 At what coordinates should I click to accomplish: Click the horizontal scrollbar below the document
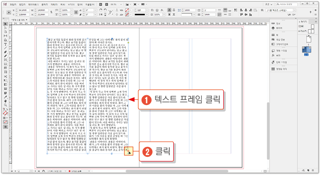pos(177,171)
